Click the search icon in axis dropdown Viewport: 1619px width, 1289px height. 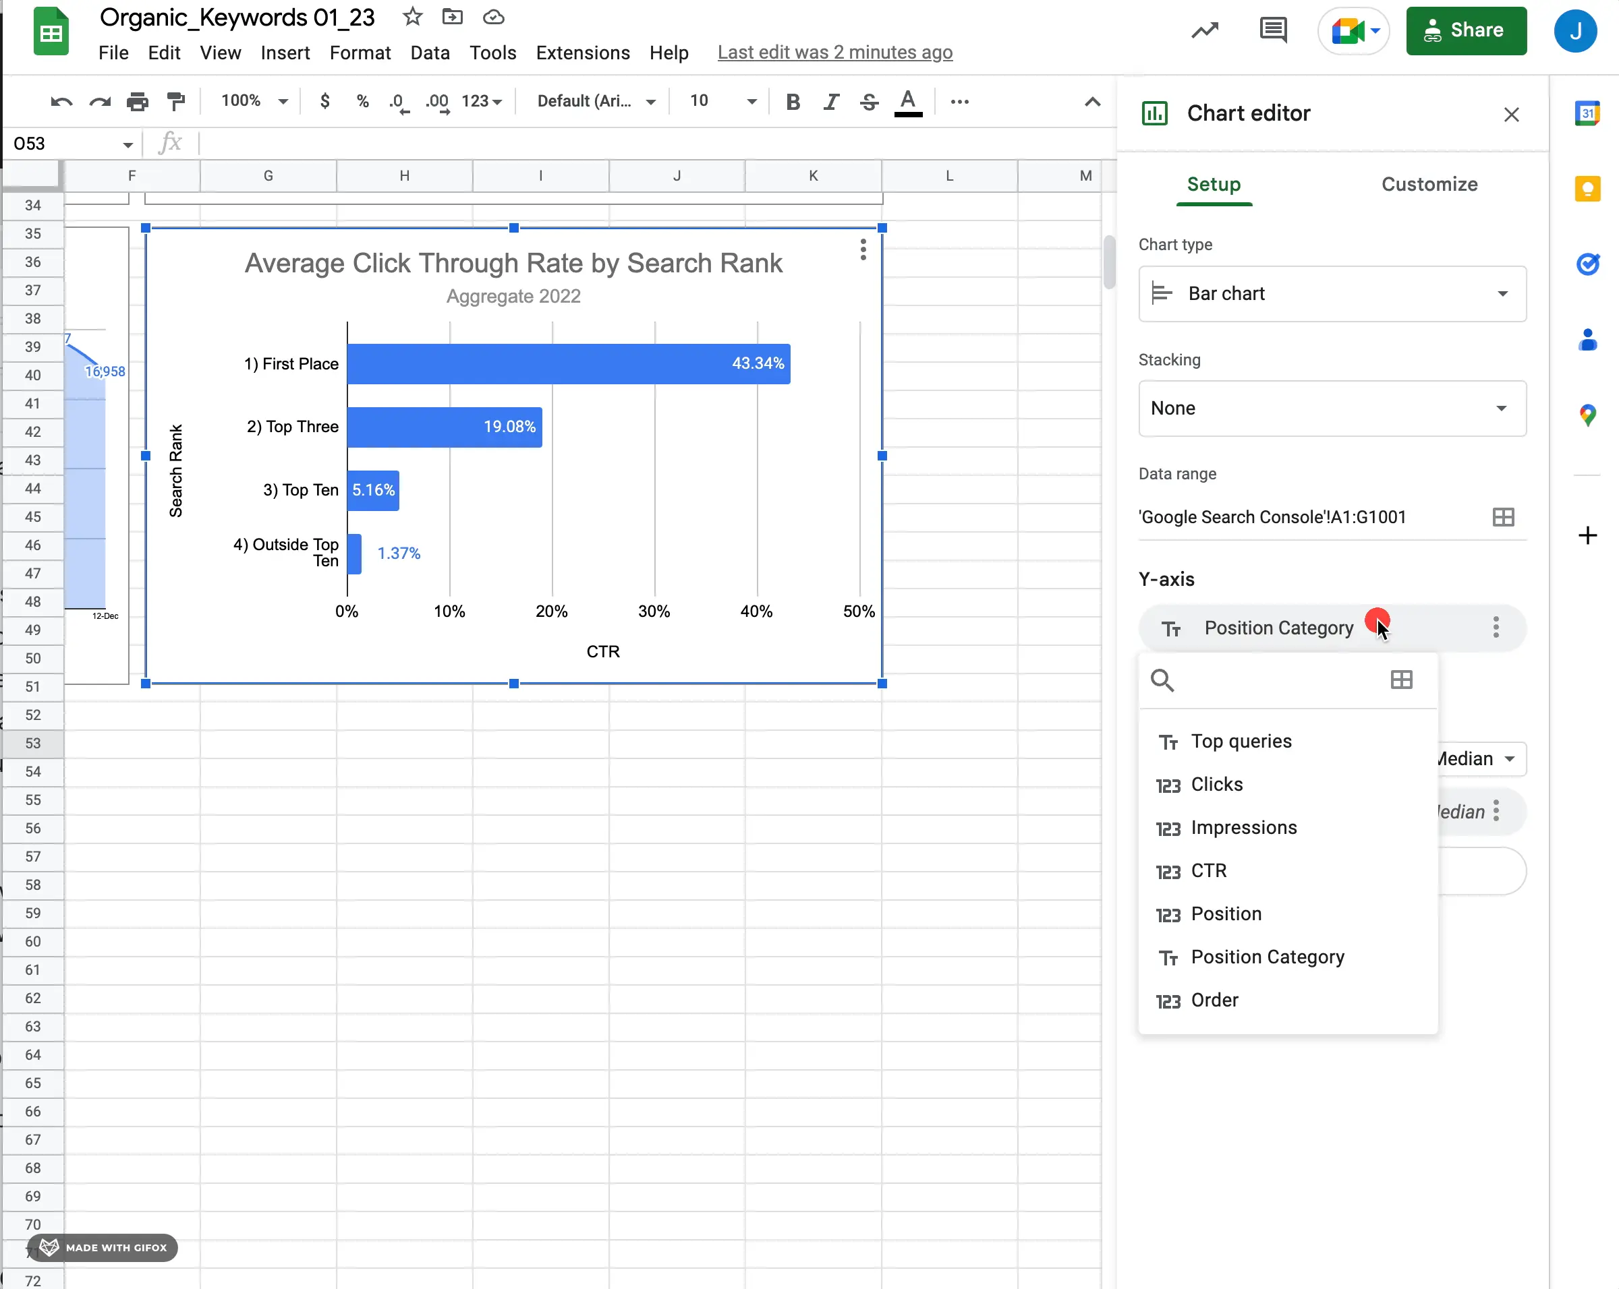point(1162,680)
